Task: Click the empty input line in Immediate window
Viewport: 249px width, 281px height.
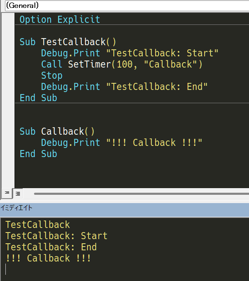Action: pyautogui.click(x=124, y=269)
